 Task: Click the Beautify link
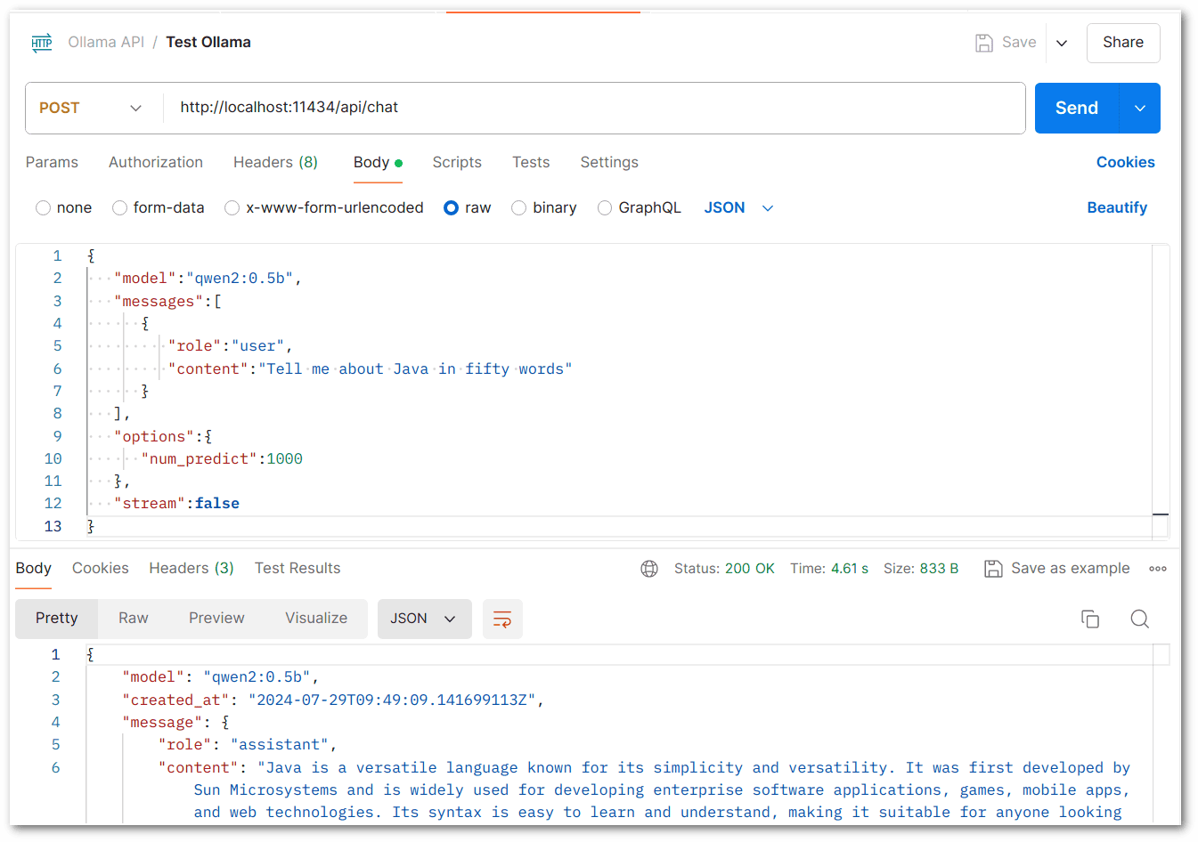point(1117,207)
